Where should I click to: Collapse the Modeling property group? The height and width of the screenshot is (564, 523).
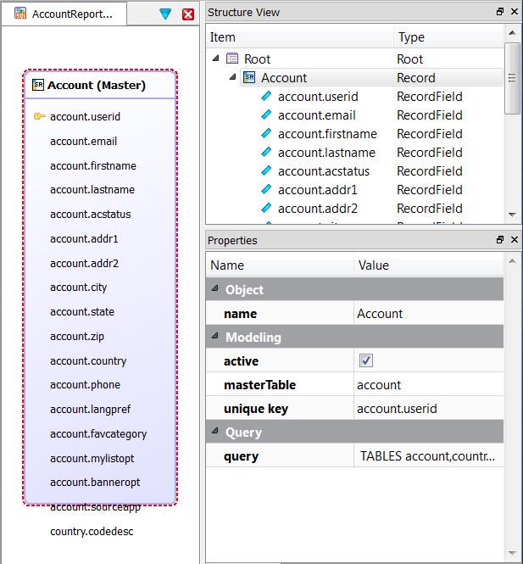[x=214, y=338]
